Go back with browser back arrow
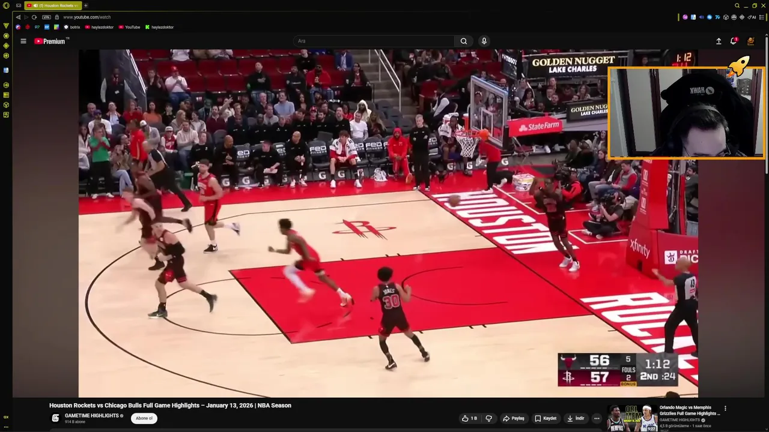769x432 pixels. pos(18,17)
